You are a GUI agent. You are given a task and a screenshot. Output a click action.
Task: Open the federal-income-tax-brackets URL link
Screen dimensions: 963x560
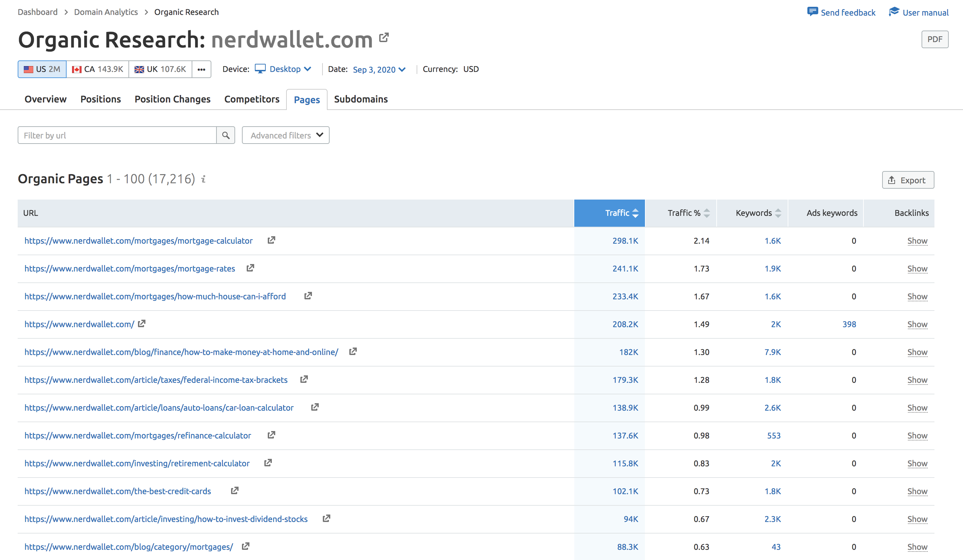156,380
